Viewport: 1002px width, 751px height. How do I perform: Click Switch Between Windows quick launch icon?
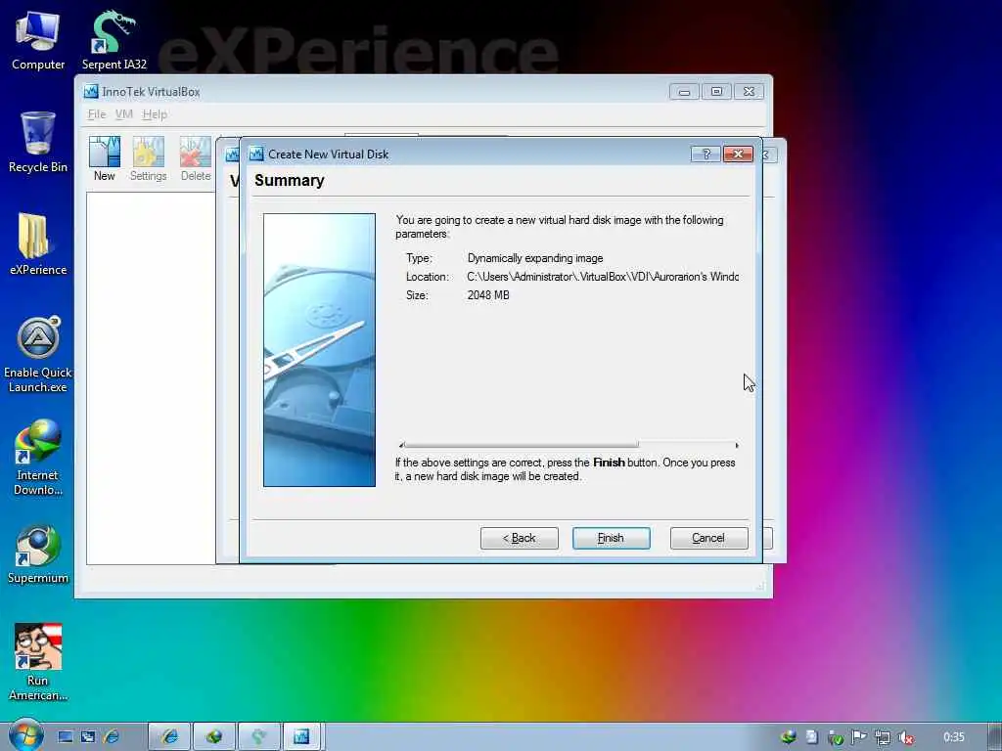[x=88, y=736]
